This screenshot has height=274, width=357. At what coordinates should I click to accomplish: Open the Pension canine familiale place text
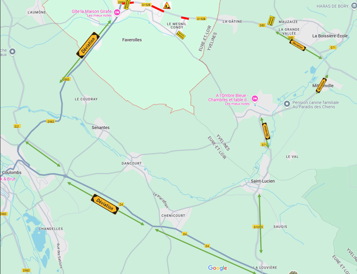[316, 105]
